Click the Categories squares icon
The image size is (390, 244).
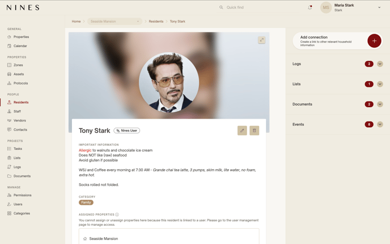coord(9,213)
